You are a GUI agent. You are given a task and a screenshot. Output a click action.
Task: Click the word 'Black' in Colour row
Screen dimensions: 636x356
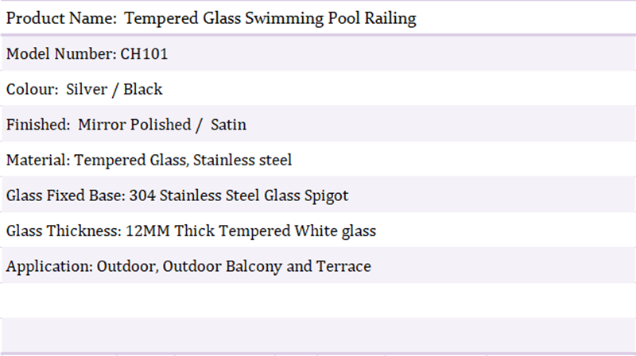(143, 89)
